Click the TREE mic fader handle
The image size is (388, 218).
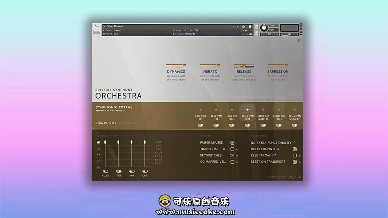click(x=118, y=142)
